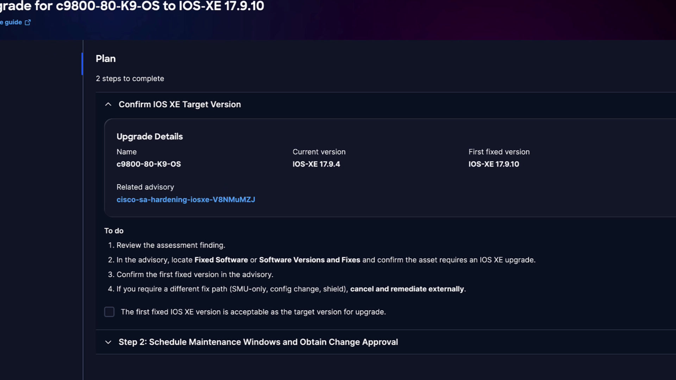Open the cisco-sa-hardening-iosxe-V8NMuMZJ advisory link
The width and height of the screenshot is (676, 380).
[186, 199]
